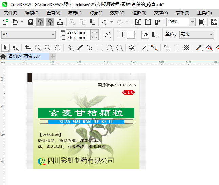Toggle the all pages layout button

[145, 35]
